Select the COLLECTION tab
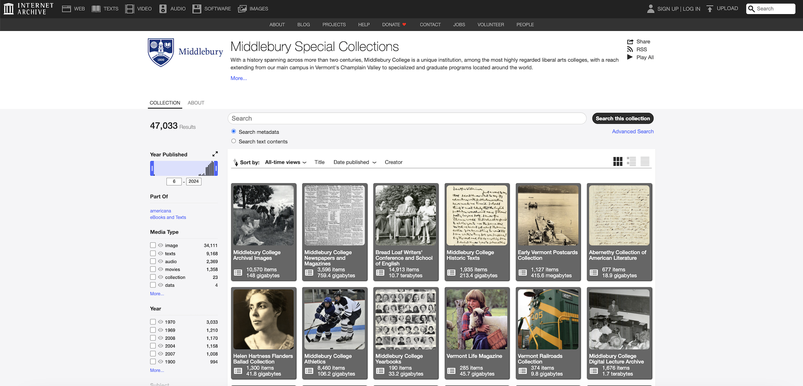 (165, 103)
